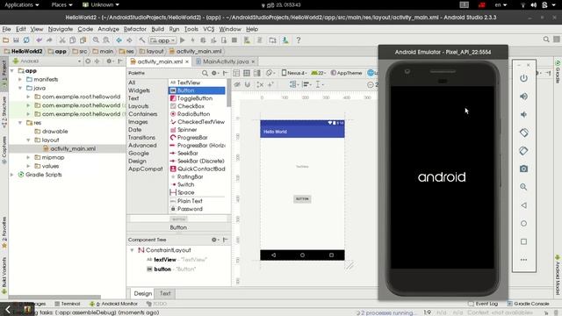The width and height of the screenshot is (562, 316).
Task: Click emulator home circle button
Action: [x=523, y=224]
